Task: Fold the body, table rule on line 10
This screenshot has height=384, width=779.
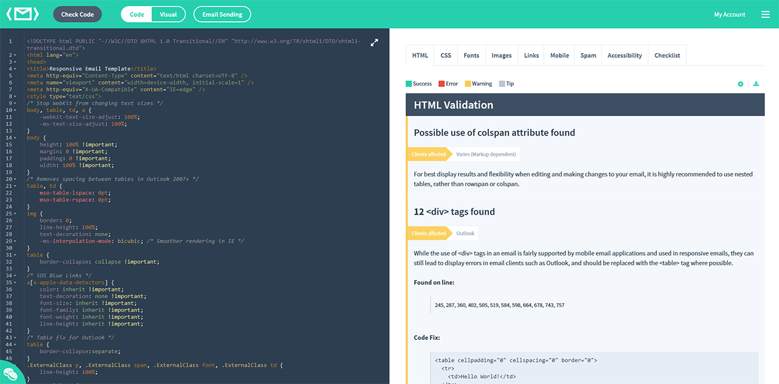Action: pyautogui.click(x=15, y=110)
